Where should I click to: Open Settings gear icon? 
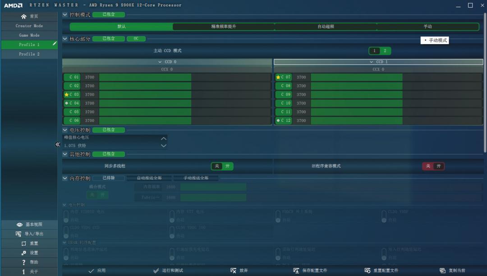pos(23,253)
